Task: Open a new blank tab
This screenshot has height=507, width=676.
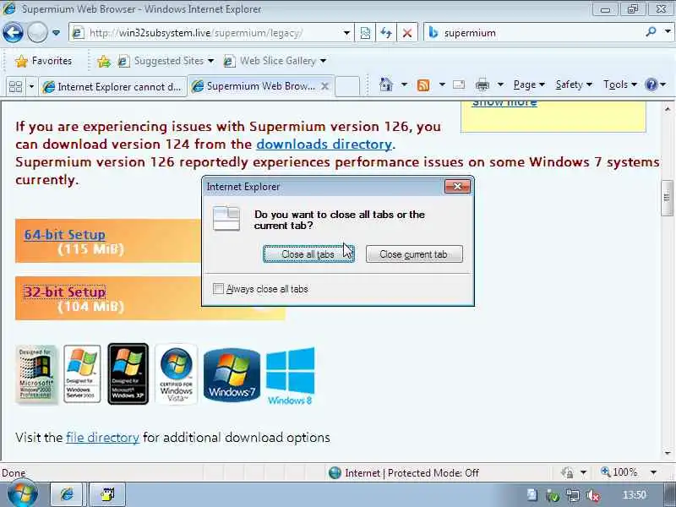Action: (347, 86)
